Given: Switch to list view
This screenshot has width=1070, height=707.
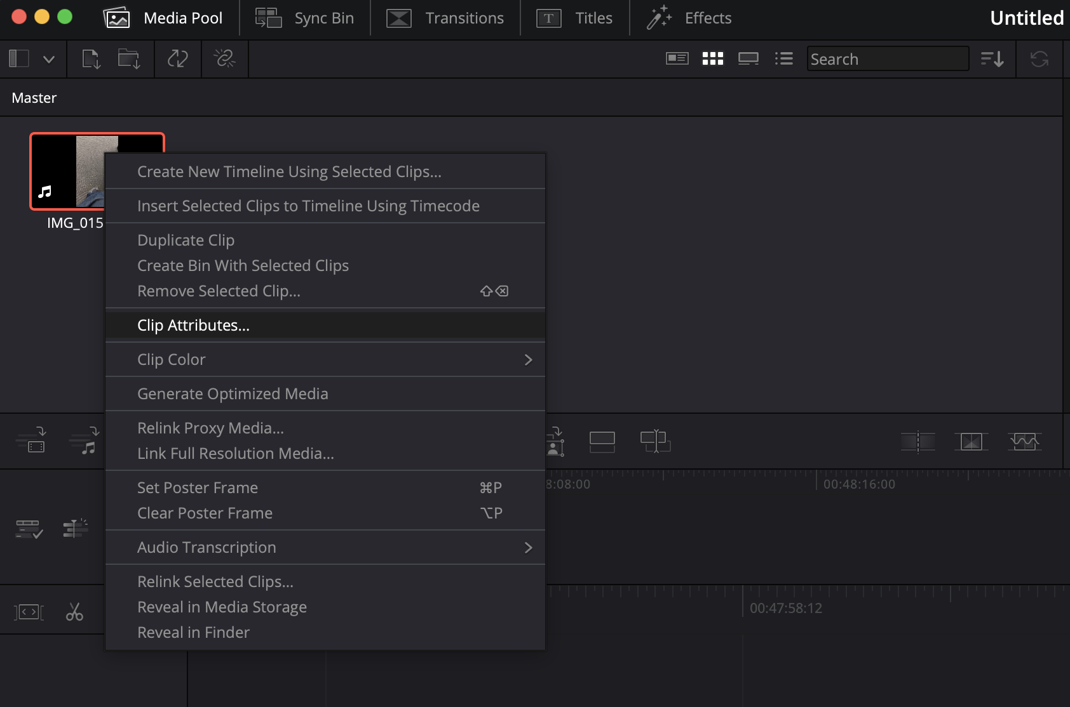Looking at the screenshot, I should (x=783, y=59).
